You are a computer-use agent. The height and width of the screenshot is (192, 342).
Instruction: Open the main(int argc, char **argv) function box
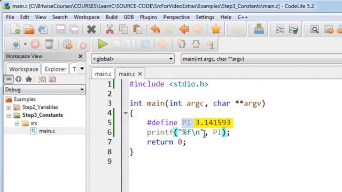[x=261, y=59]
